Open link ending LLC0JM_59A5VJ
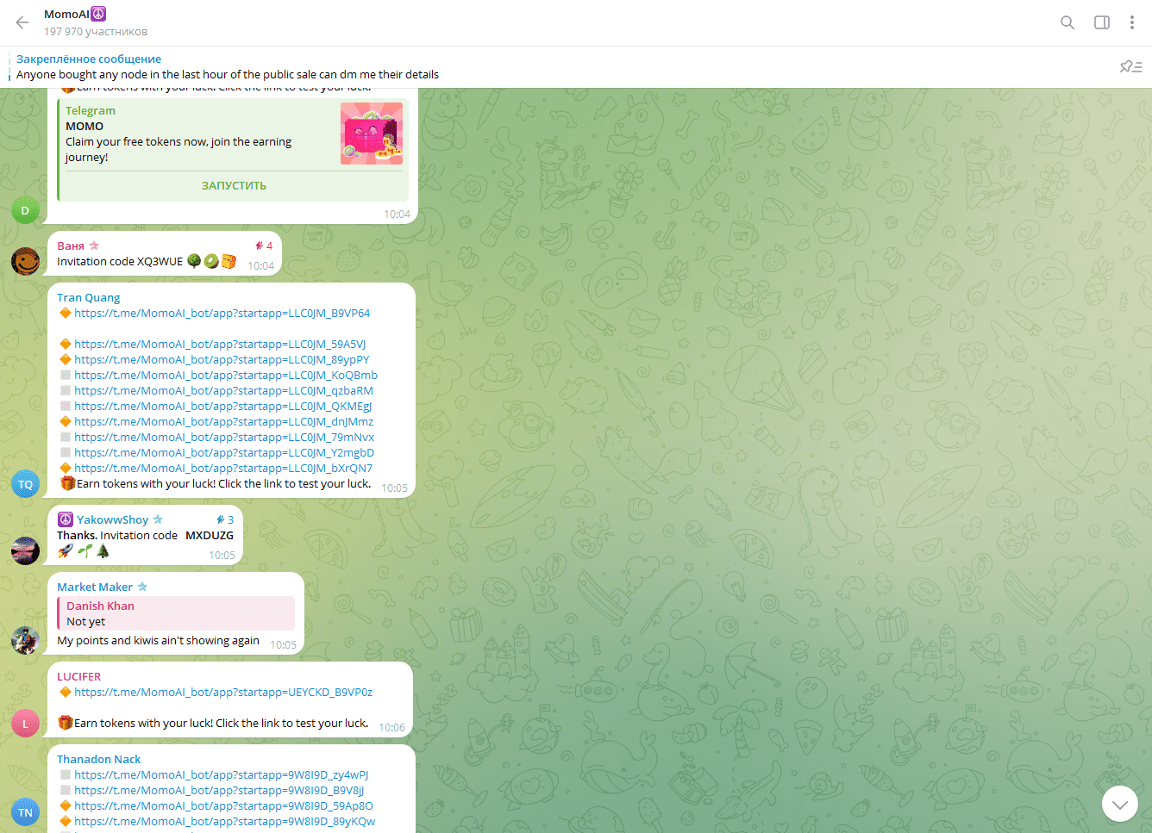The image size is (1152, 833). click(220, 344)
